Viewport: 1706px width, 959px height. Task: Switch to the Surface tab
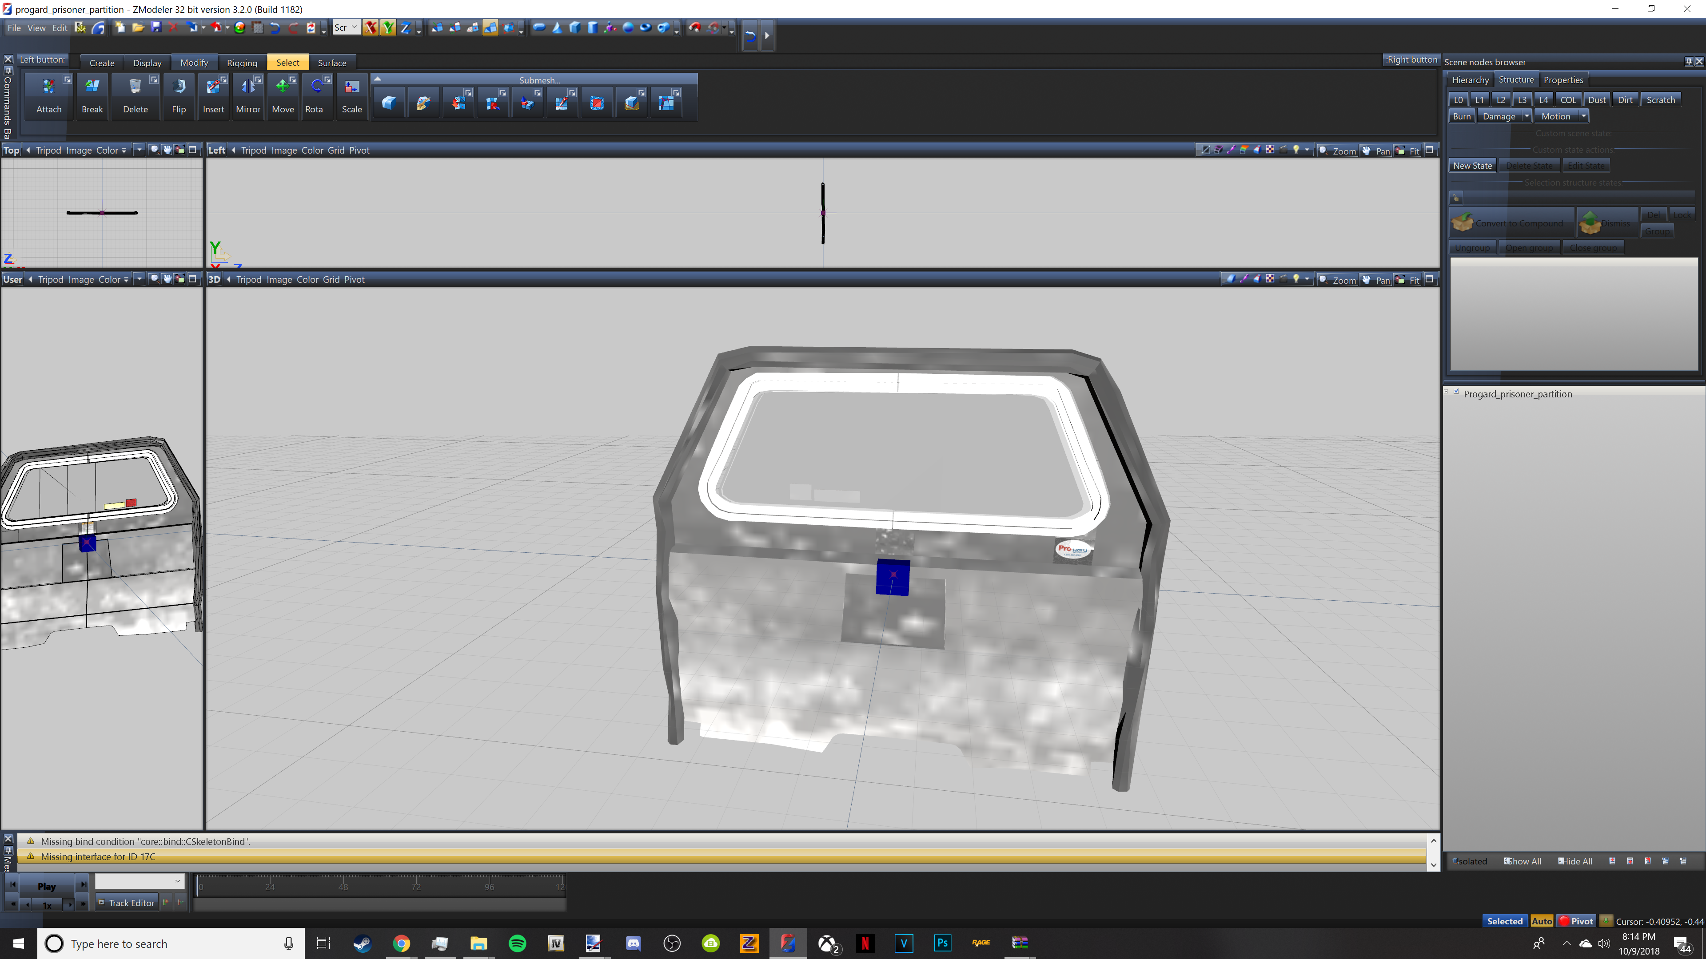pyautogui.click(x=332, y=63)
